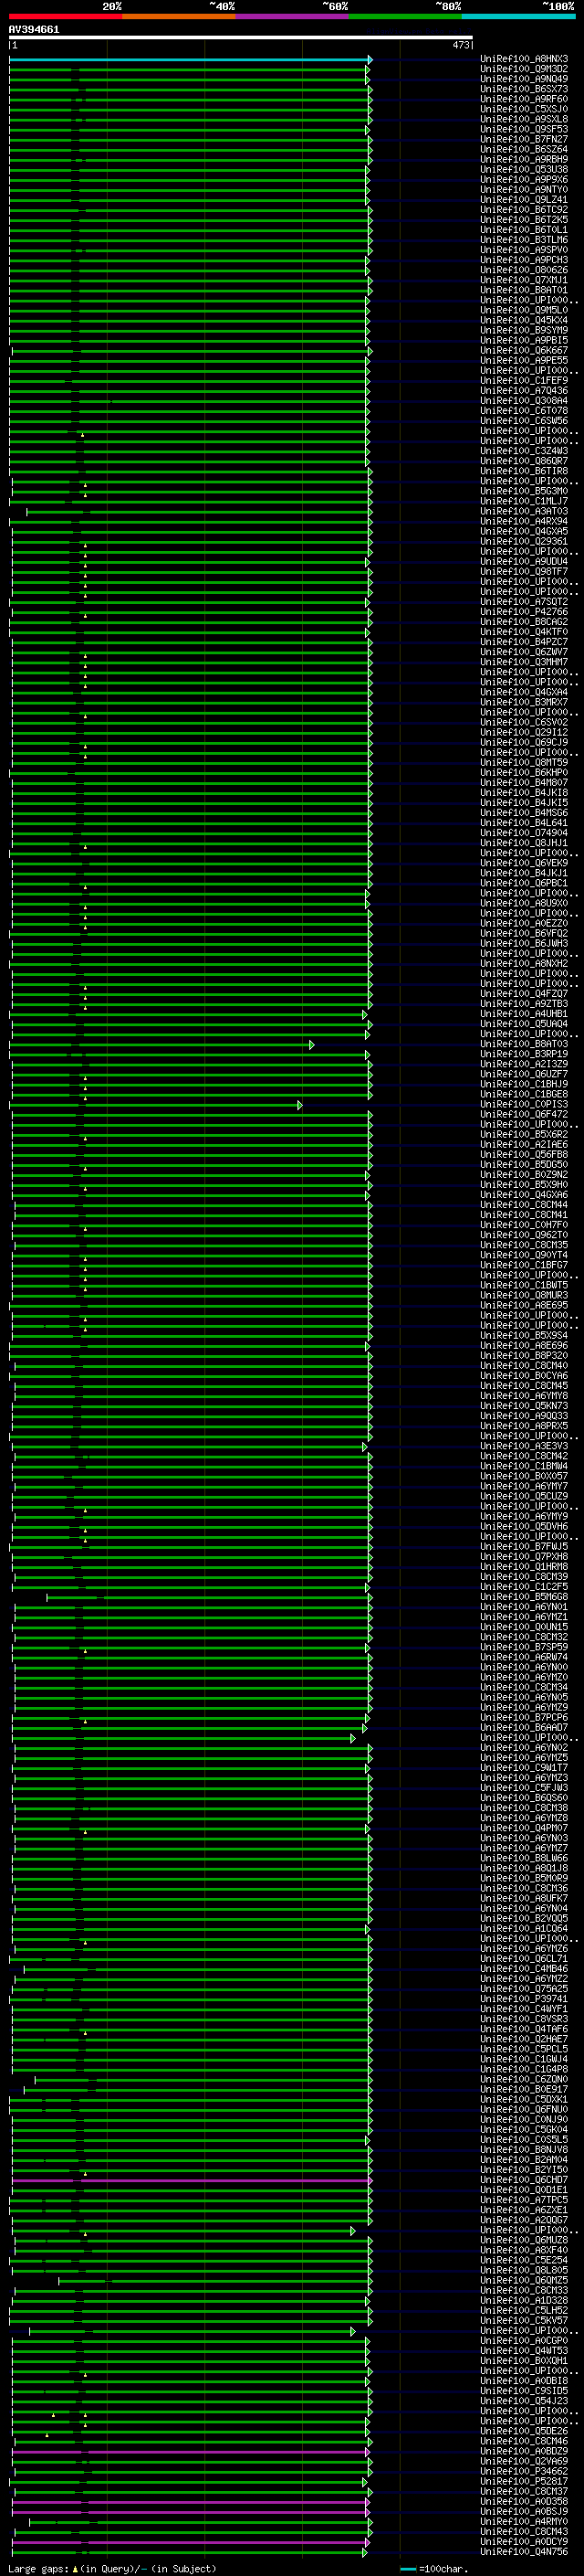Click the =100char. scale legend

coord(433,2568)
